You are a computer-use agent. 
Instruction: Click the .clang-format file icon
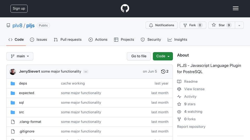(13, 122)
